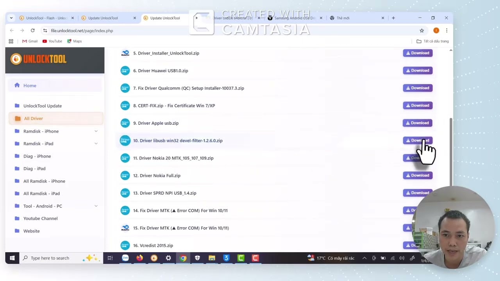Go back in browser history
500x281 pixels.
12,30
